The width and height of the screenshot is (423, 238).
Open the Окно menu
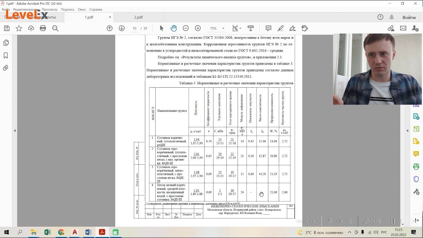pyautogui.click(x=82, y=10)
